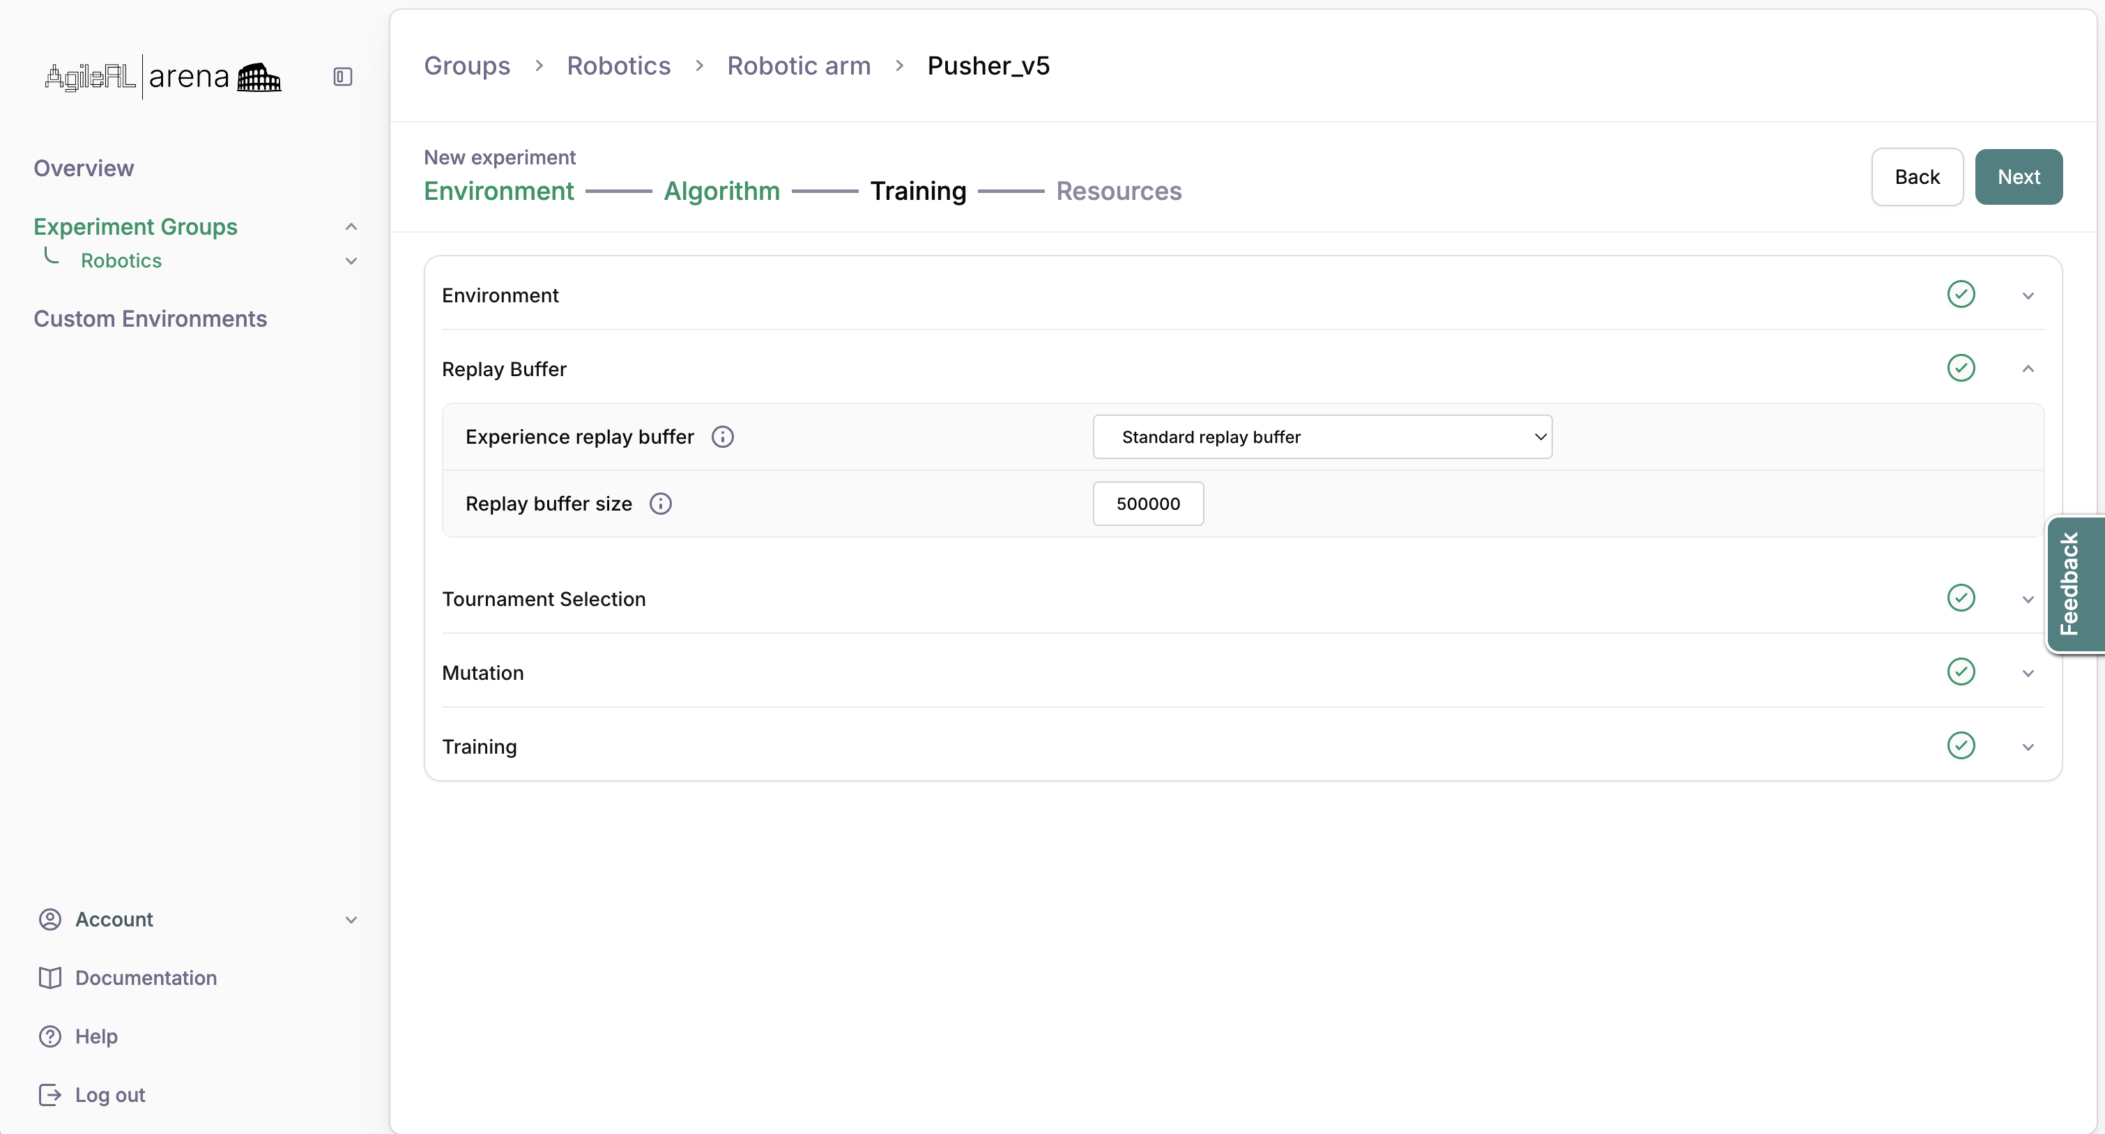Click the green check icon on the Environment row
This screenshot has width=2105, height=1134.
pos(1960,294)
